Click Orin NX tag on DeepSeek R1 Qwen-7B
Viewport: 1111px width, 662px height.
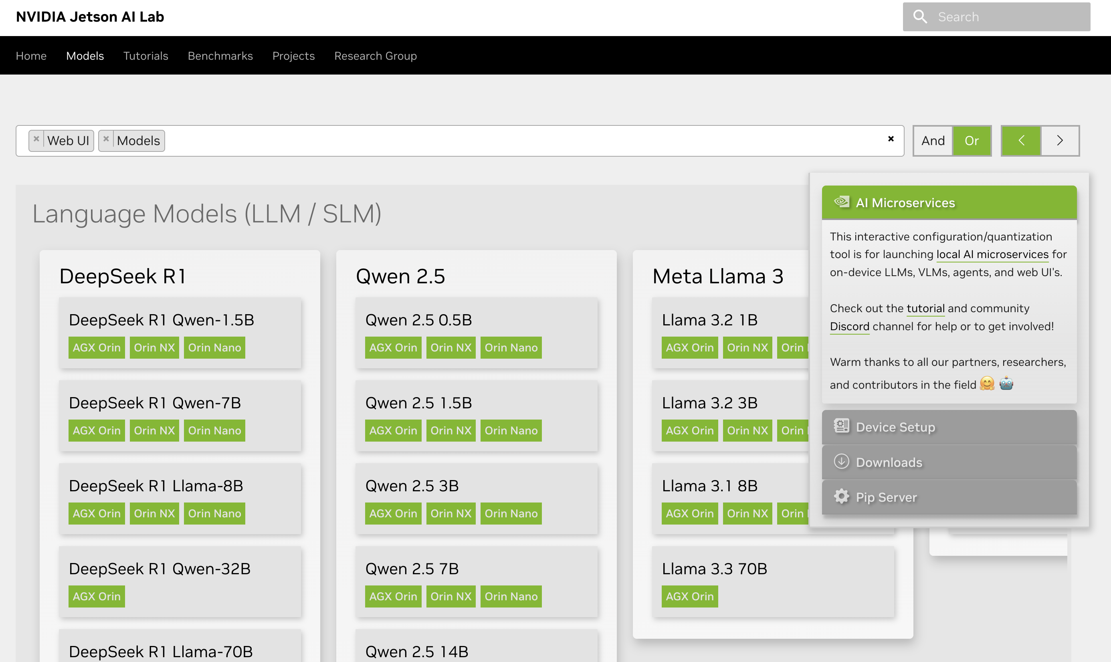pyautogui.click(x=154, y=430)
